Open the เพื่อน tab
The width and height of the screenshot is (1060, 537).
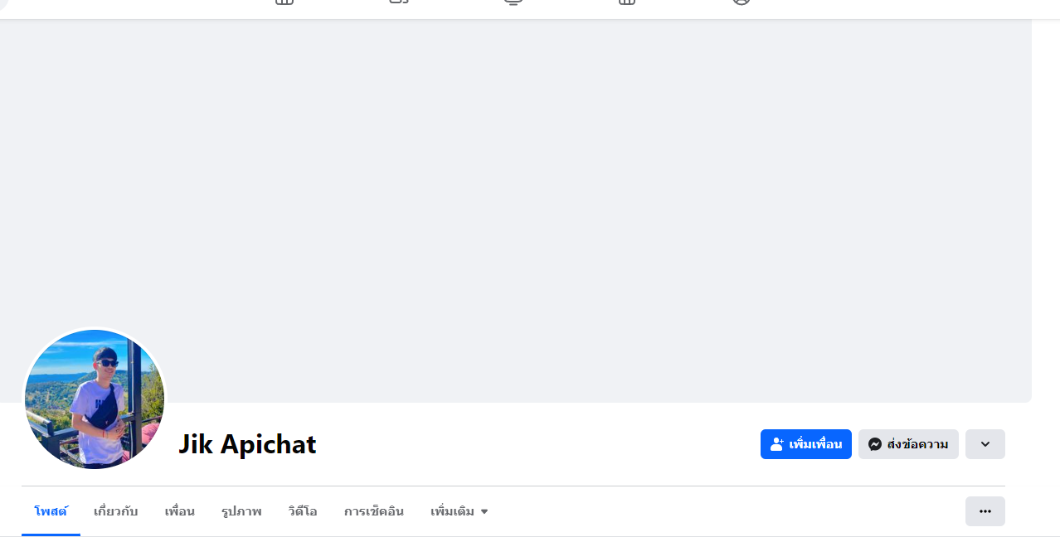(179, 511)
